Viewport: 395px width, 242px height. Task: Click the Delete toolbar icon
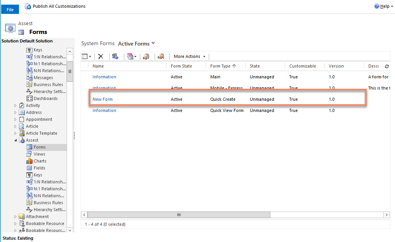click(x=100, y=56)
